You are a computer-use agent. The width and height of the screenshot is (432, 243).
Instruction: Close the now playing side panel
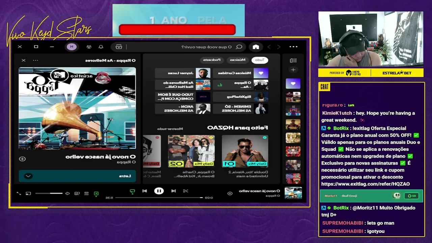23,60
